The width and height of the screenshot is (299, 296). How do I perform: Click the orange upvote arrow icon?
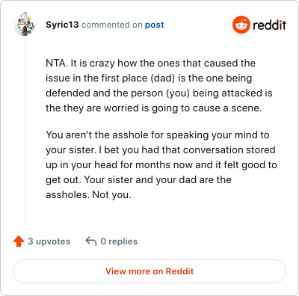point(19,241)
